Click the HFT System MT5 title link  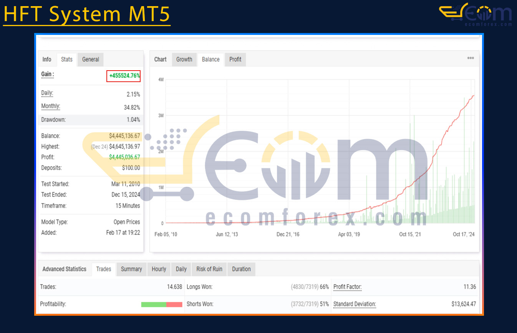coord(87,15)
